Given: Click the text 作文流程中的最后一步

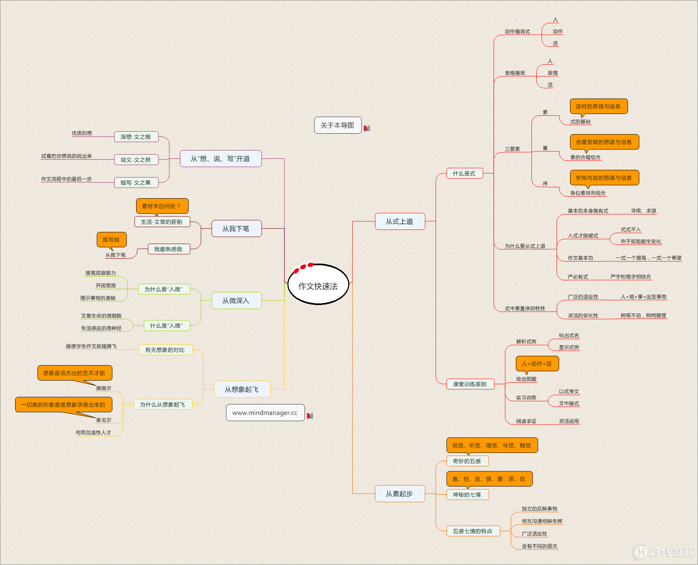Looking at the screenshot, I should [x=67, y=179].
